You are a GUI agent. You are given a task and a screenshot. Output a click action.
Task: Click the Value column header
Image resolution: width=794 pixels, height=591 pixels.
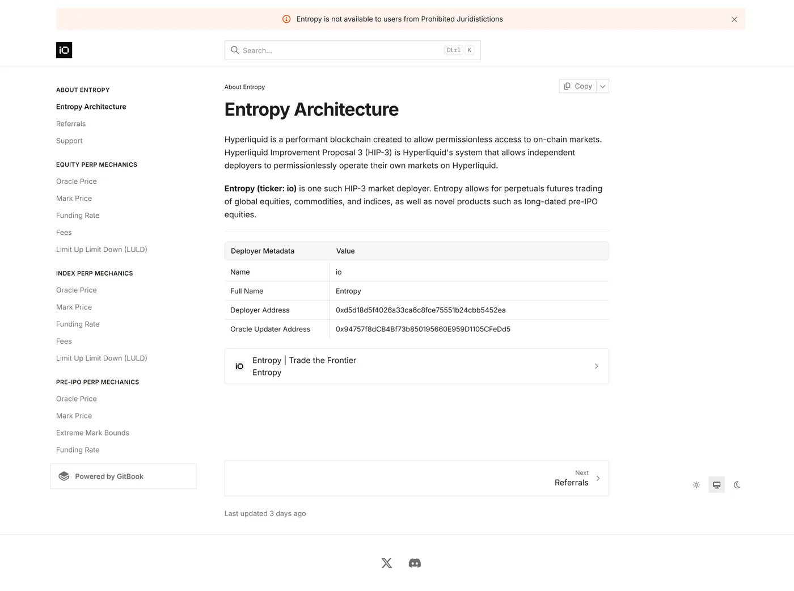point(345,251)
